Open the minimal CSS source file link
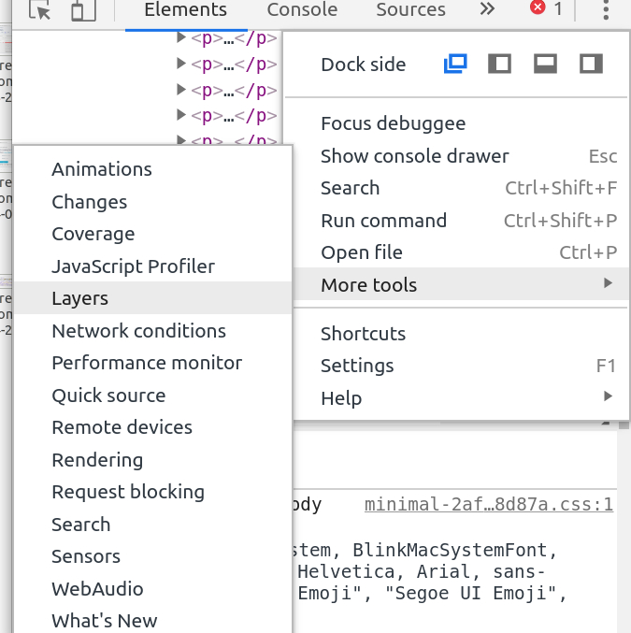 point(488,505)
